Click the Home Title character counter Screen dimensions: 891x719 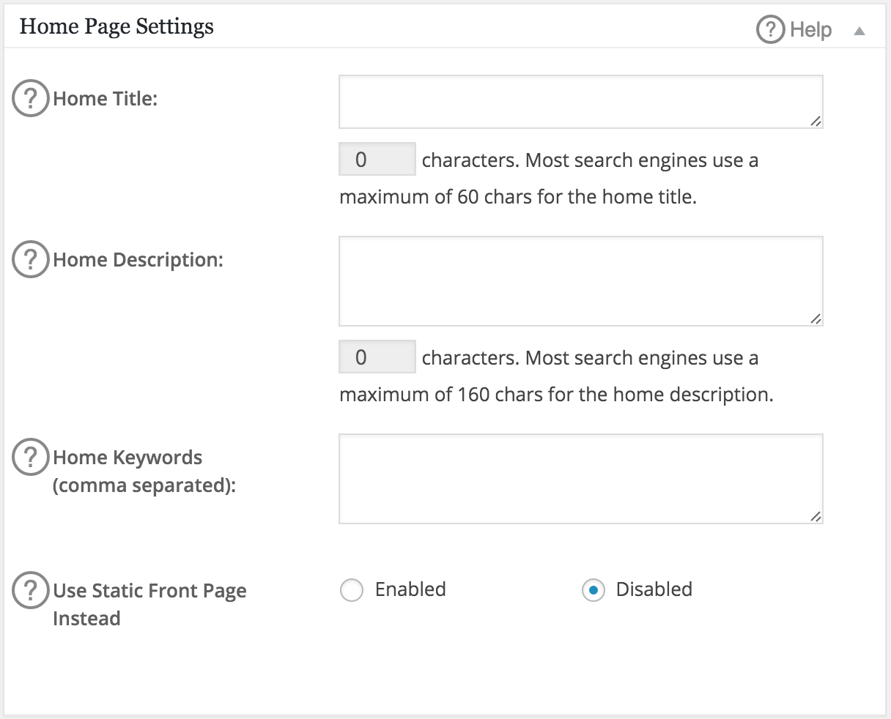(x=377, y=159)
